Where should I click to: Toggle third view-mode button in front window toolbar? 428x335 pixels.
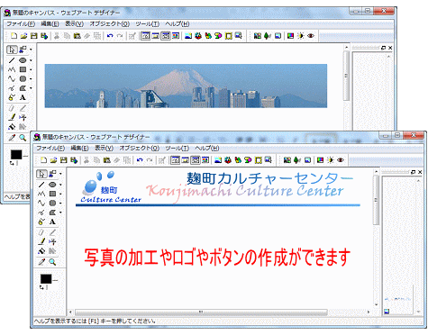[x=196, y=160]
